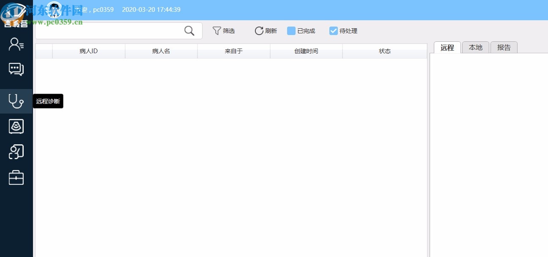The image size is (548, 257).
Task: Open the chat messages panel
Action: pos(16,69)
